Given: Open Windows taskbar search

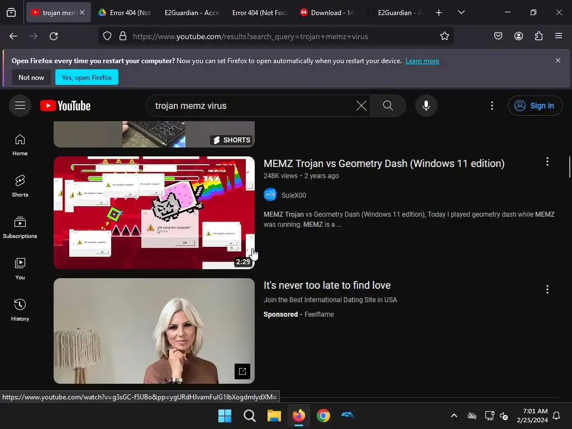Looking at the screenshot, I should 250,416.
